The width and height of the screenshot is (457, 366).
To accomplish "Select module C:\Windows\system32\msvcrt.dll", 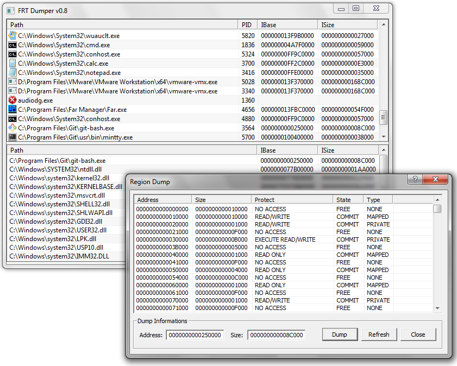I will click(x=57, y=195).
